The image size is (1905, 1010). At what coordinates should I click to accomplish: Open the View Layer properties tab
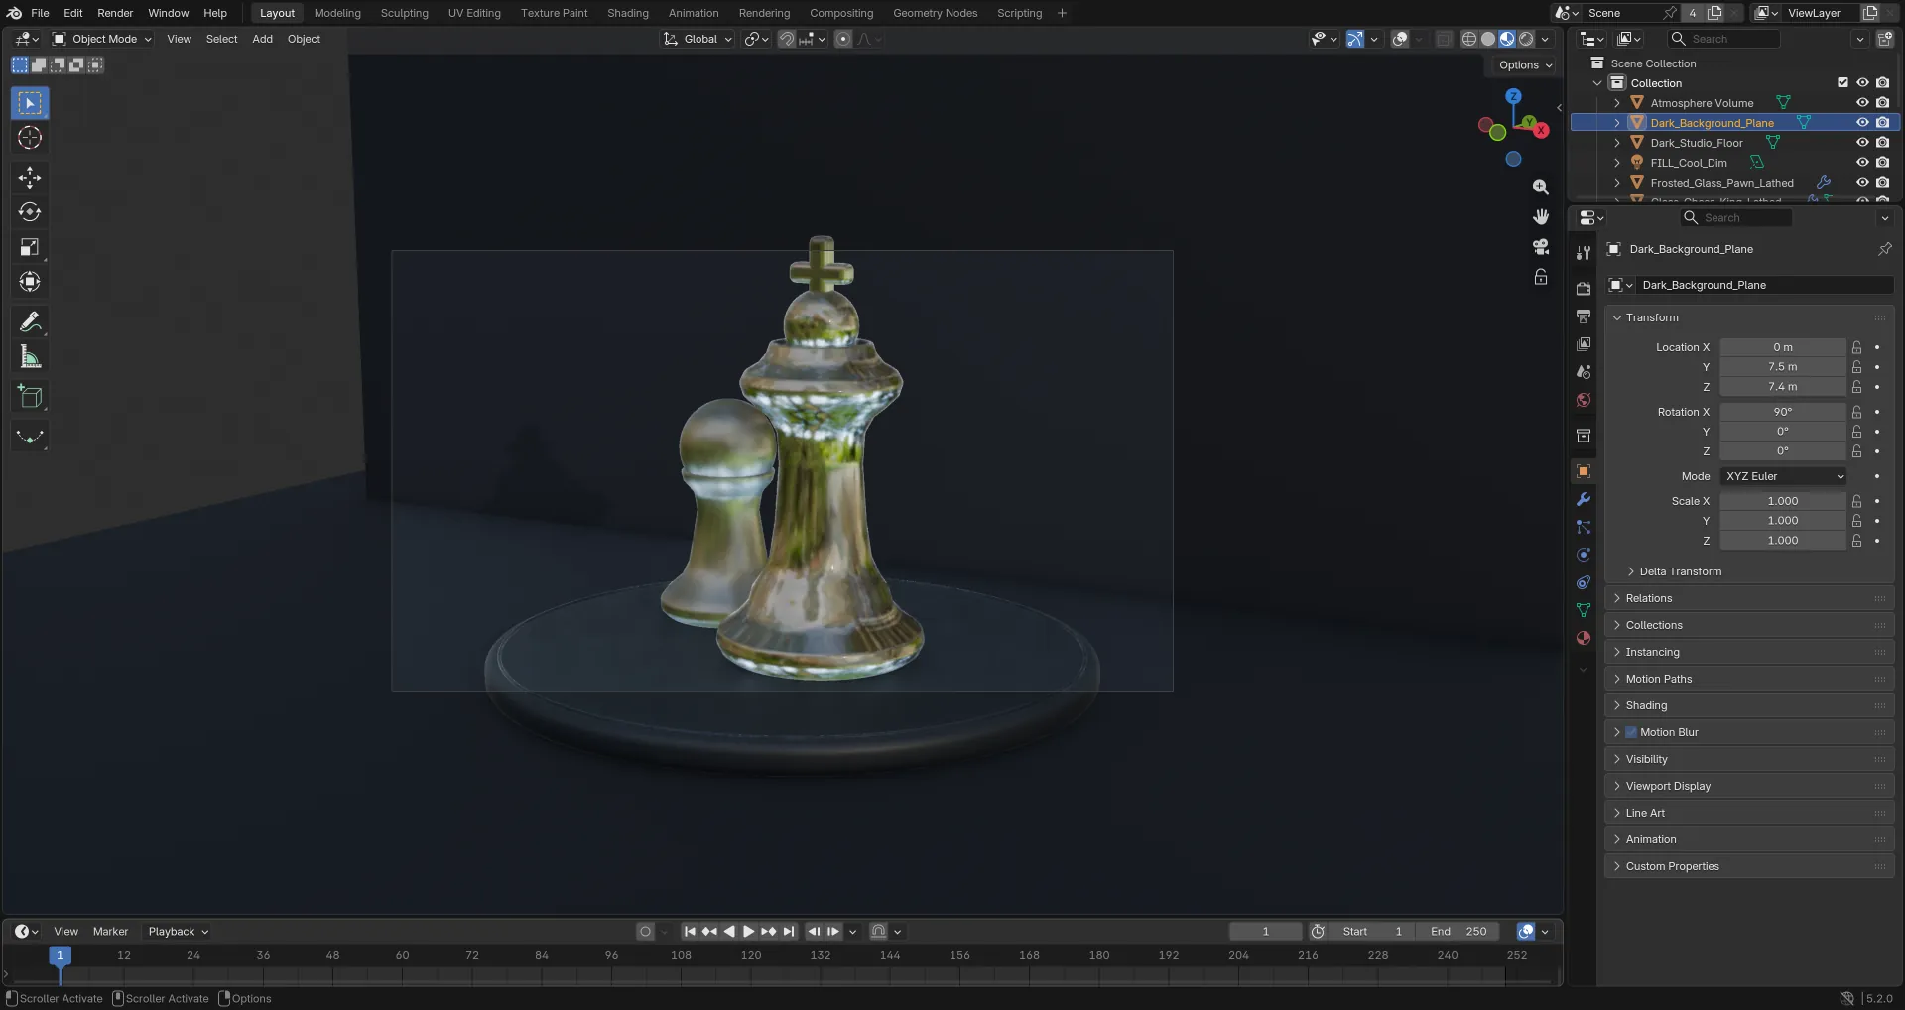(1584, 344)
